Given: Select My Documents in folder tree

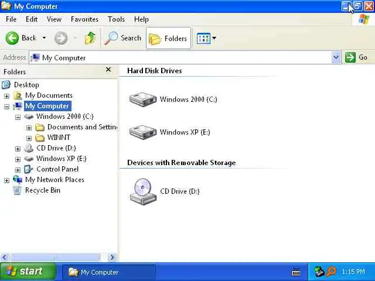Looking at the screenshot, I should point(49,95).
